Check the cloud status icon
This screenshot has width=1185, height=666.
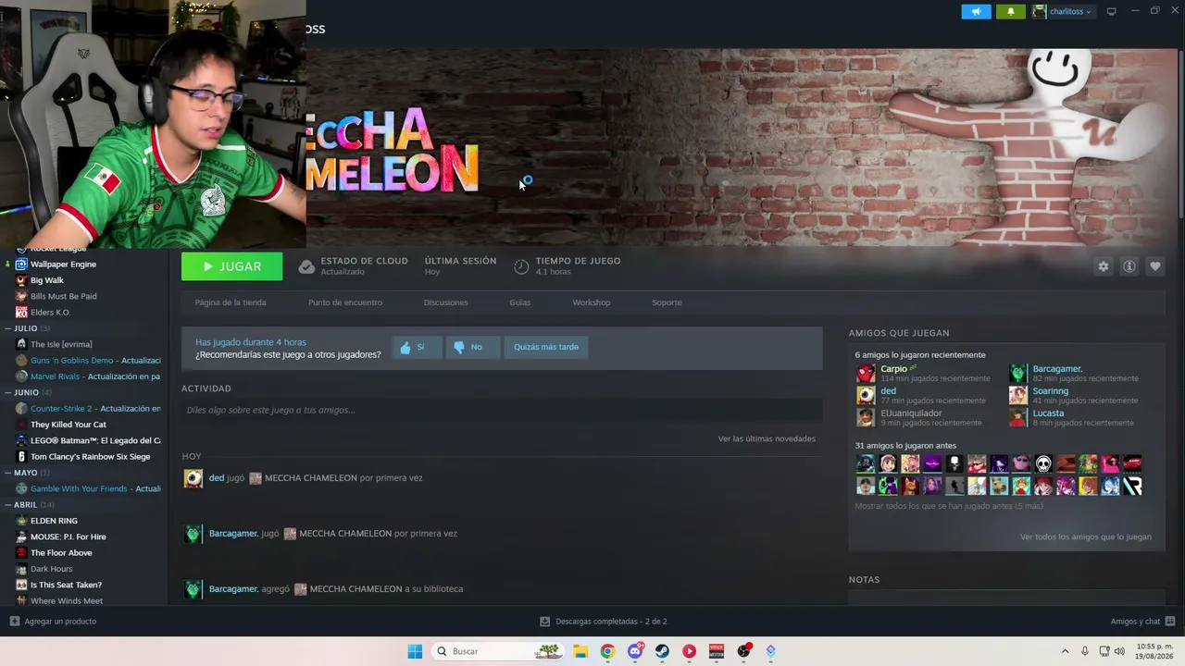[306, 266]
